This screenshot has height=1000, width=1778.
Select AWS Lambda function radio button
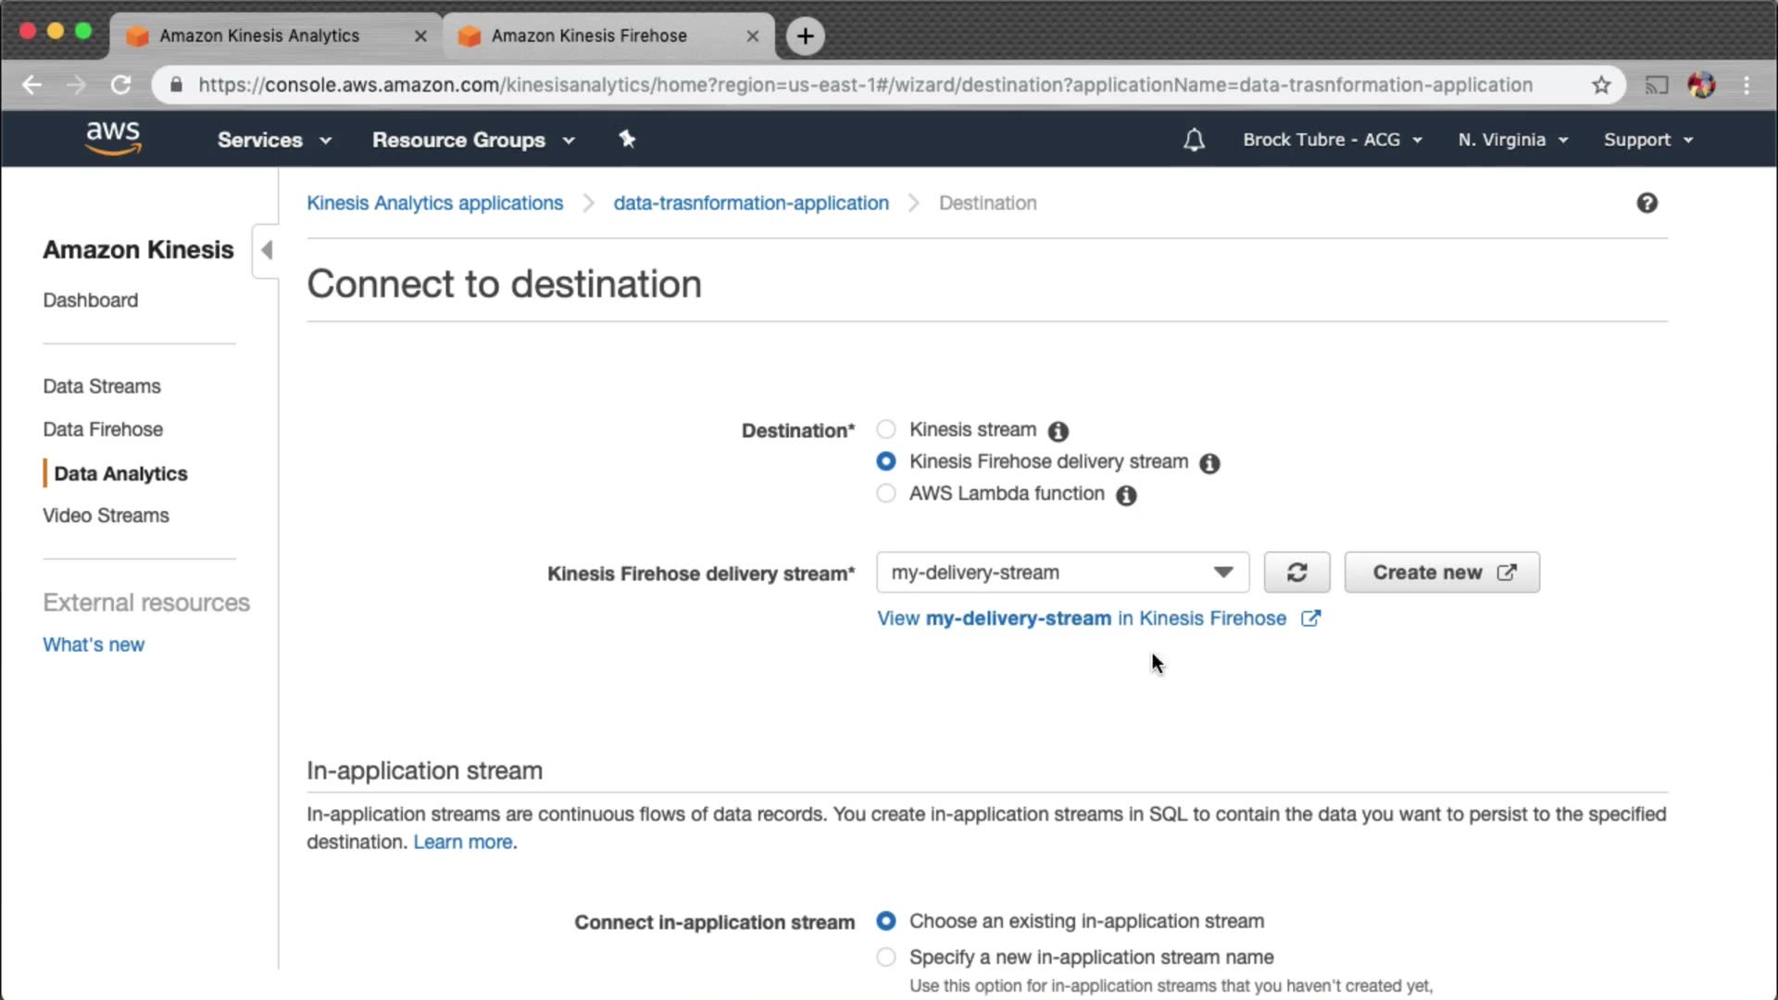886,494
